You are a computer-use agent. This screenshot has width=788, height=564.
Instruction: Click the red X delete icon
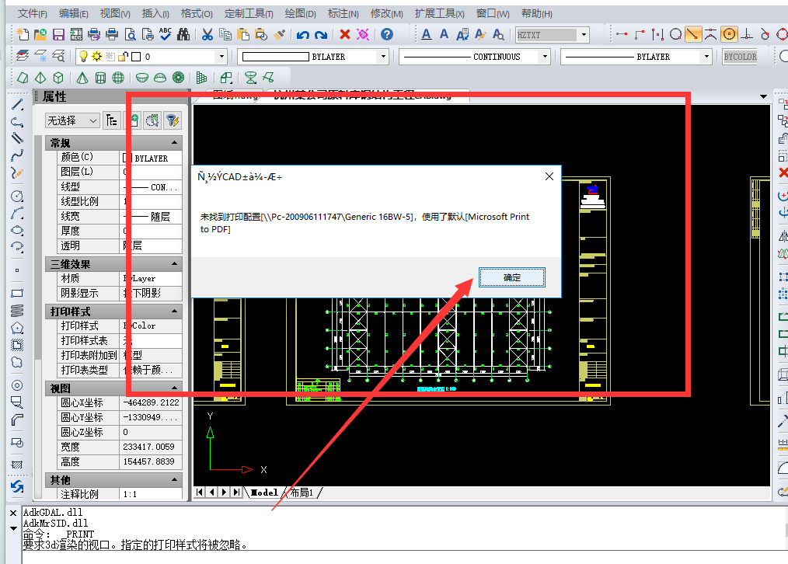click(345, 34)
